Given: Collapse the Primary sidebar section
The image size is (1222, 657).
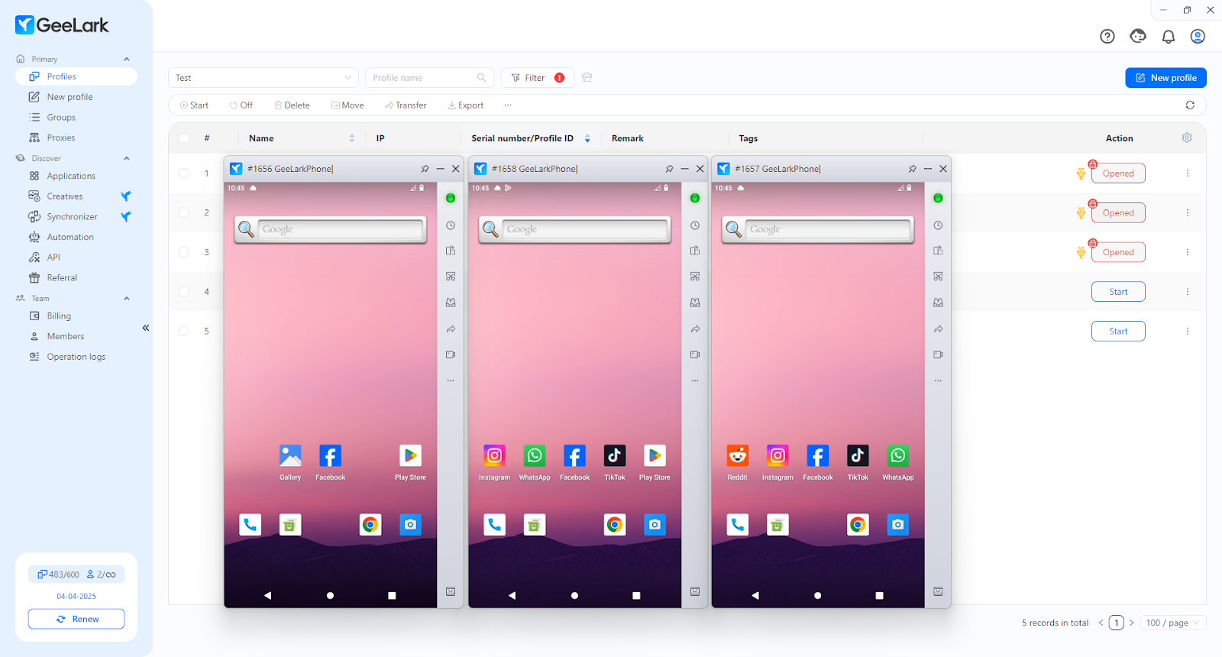Looking at the screenshot, I should pyautogui.click(x=127, y=59).
